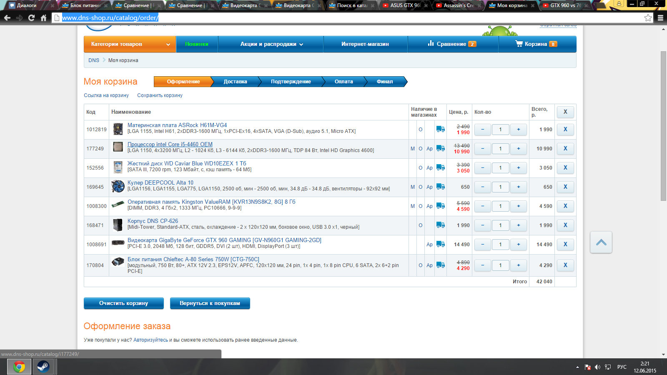Click quantity field for Chieftec A-80
Screen dimensions: 667x375
(x=501, y=265)
